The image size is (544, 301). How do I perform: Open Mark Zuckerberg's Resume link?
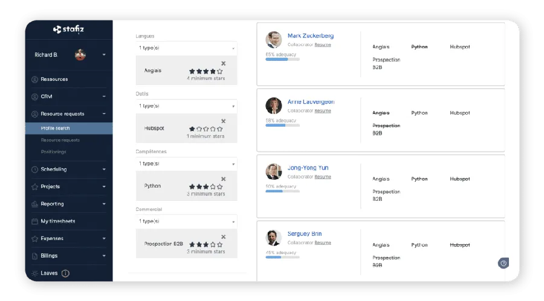(323, 45)
